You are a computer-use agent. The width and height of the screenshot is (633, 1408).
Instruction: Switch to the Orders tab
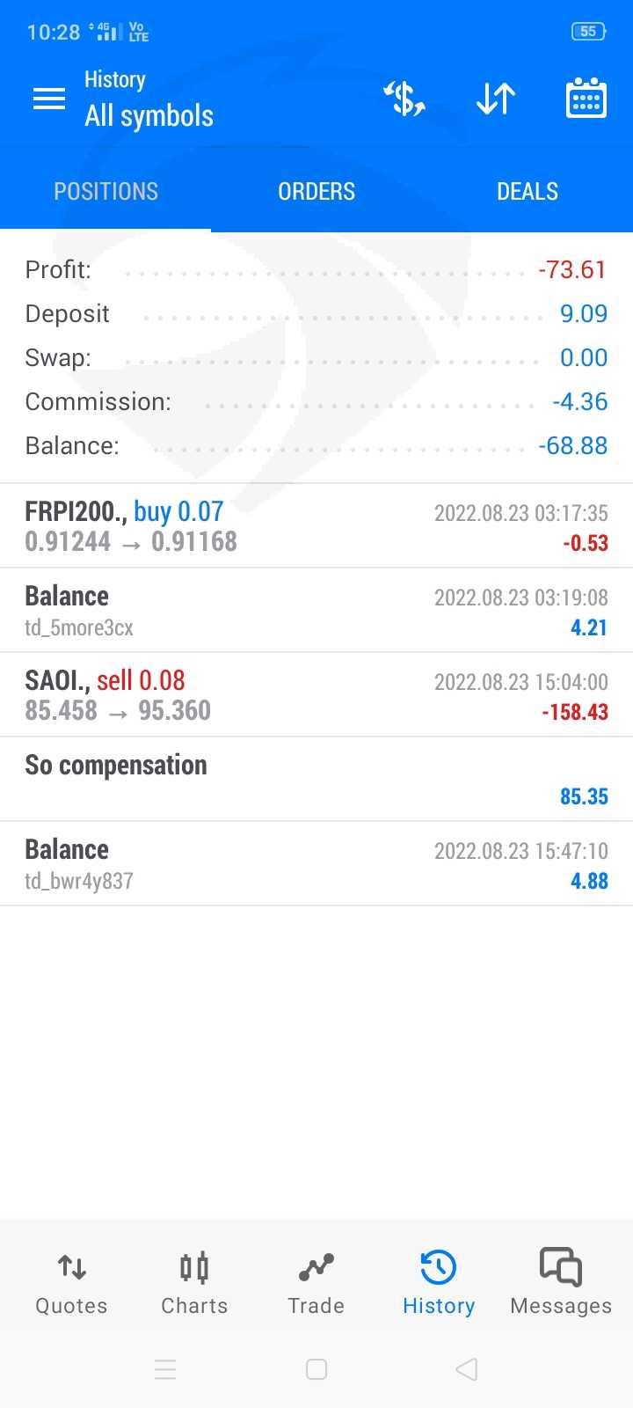316,191
